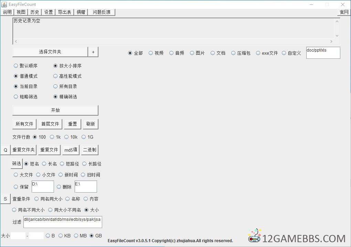Select the 文档 file type radio
Viewport: 351px width, 247px height.
tap(218, 53)
